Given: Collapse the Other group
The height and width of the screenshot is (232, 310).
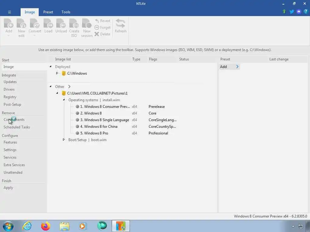Looking at the screenshot, I should click(x=51, y=86).
